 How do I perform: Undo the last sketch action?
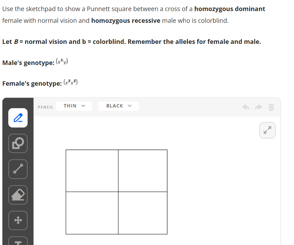pyautogui.click(x=245, y=107)
